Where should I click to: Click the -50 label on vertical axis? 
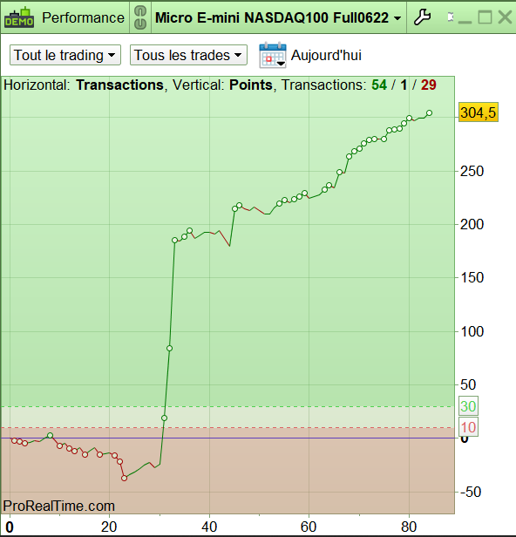(x=471, y=492)
